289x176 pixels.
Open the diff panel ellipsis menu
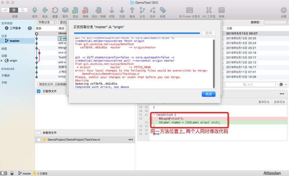pos(282,94)
